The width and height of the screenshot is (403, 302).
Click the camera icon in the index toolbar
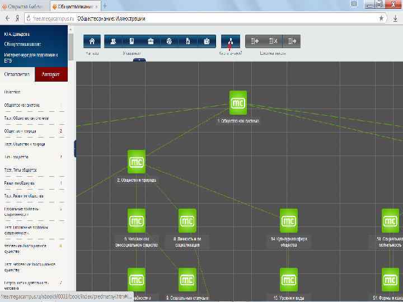(x=207, y=41)
